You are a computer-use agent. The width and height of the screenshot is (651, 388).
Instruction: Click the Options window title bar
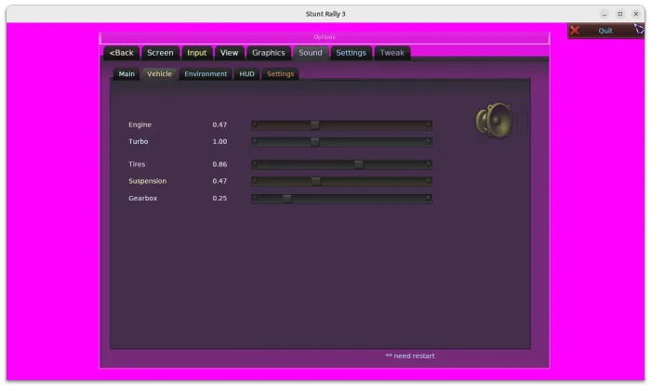tap(325, 37)
